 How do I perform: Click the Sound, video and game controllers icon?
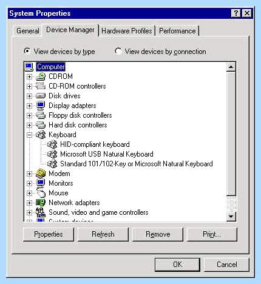[x=41, y=212]
